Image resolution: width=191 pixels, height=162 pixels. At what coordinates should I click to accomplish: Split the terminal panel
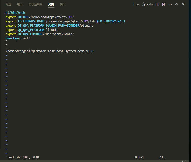click(157, 4)
